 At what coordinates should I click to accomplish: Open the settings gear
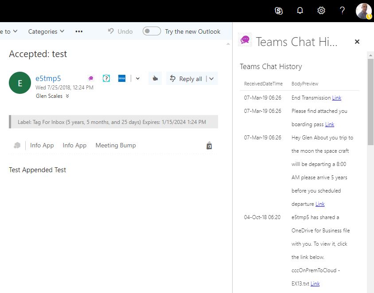point(321,11)
